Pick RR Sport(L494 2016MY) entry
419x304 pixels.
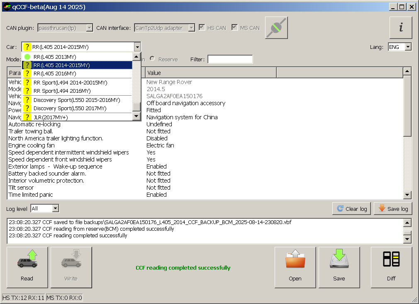click(77, 91)
